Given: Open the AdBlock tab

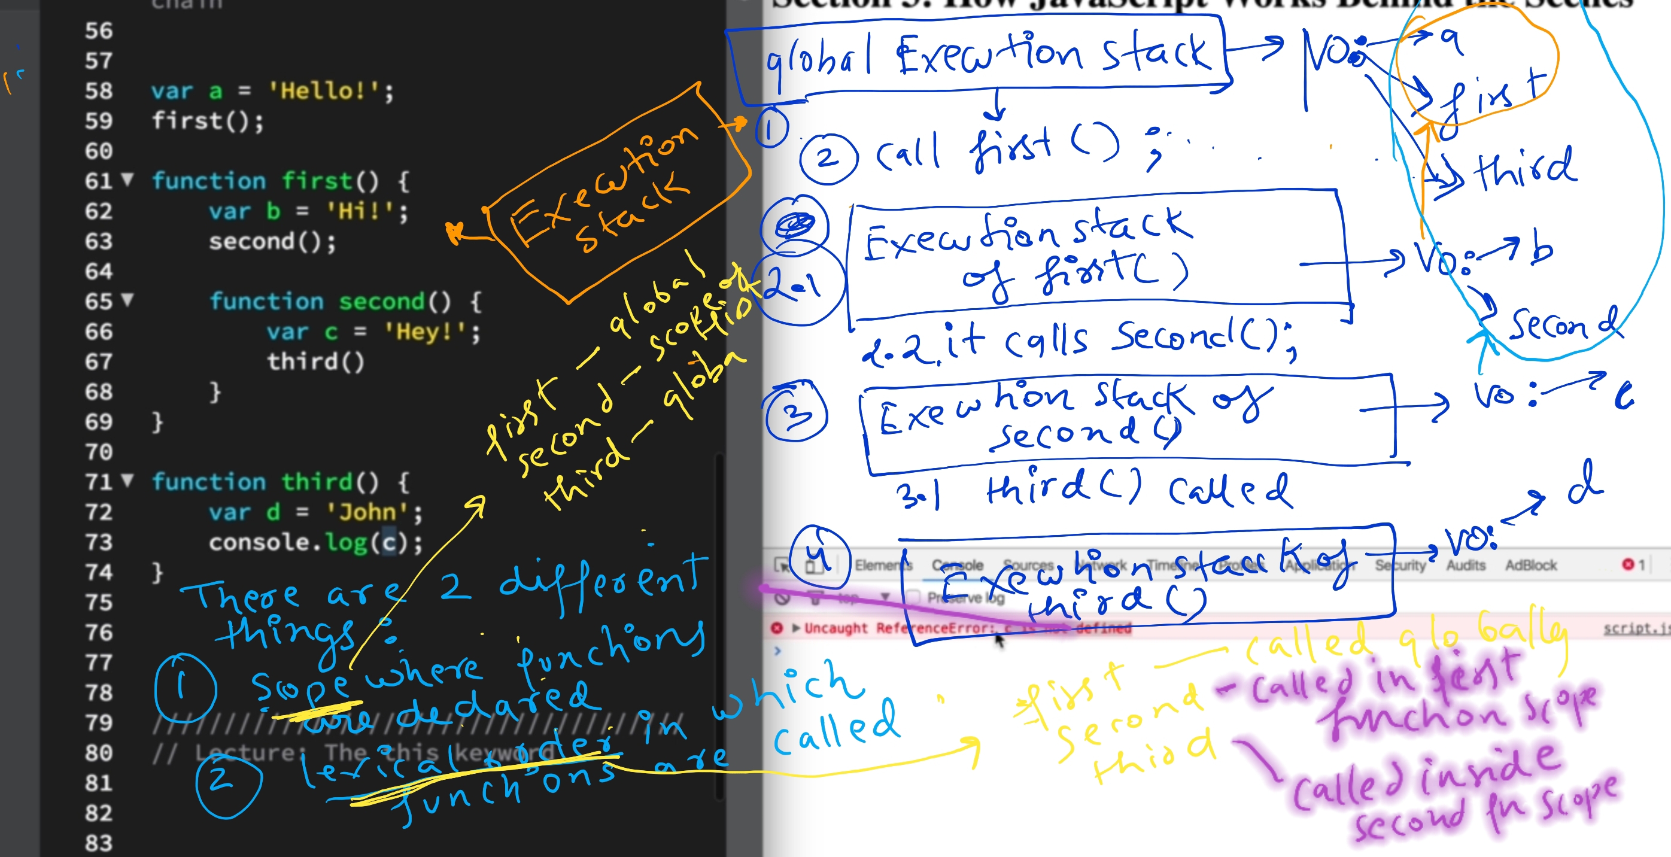Looking at the screenshot, I should pos(1531,566).
